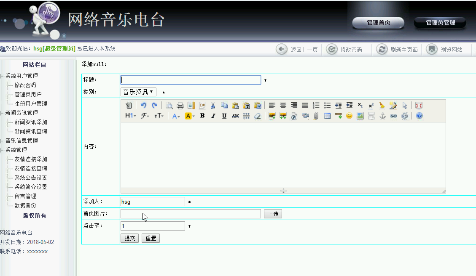Underline the selected text
This screenshot has width=476, height=276.
(x=224, y=116)
